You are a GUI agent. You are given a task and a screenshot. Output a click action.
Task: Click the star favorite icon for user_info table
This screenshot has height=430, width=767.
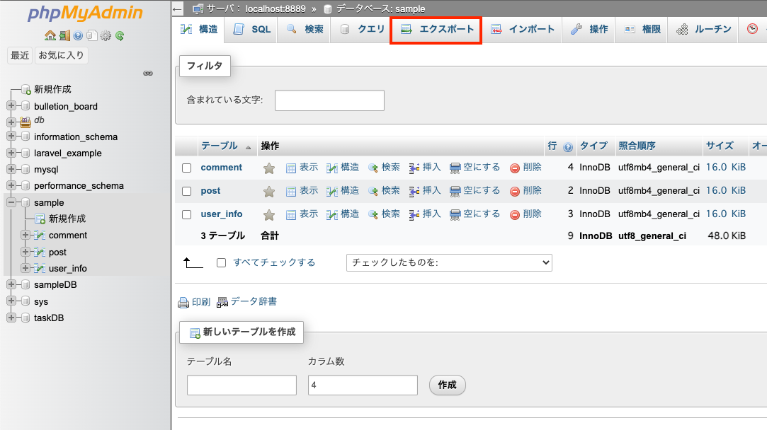click(268, 215)
